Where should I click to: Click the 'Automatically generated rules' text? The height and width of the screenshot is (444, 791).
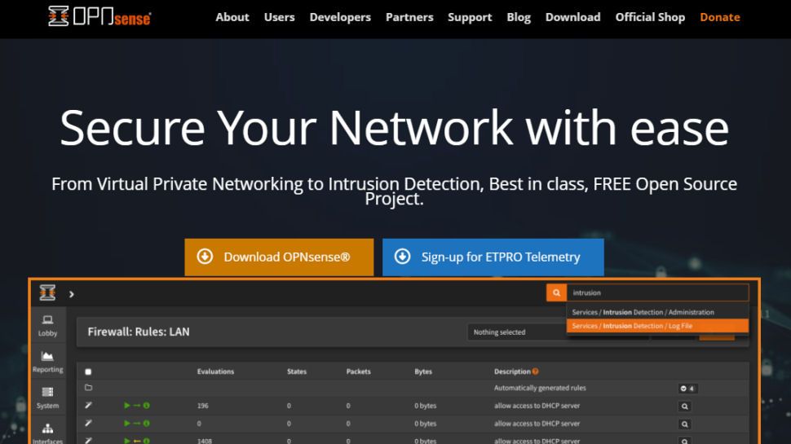tap(540, 388)
